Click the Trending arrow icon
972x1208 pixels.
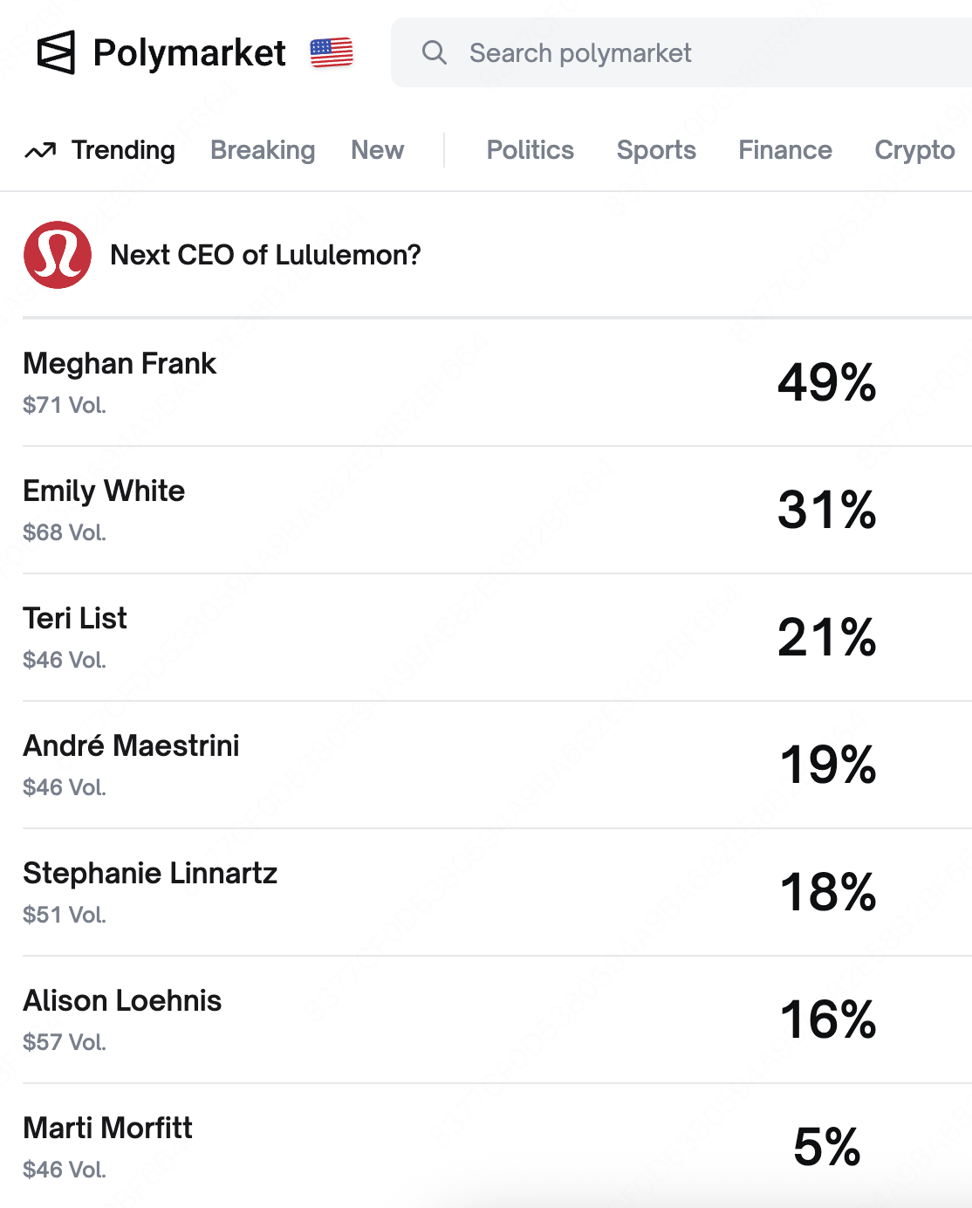pos(40,151)
